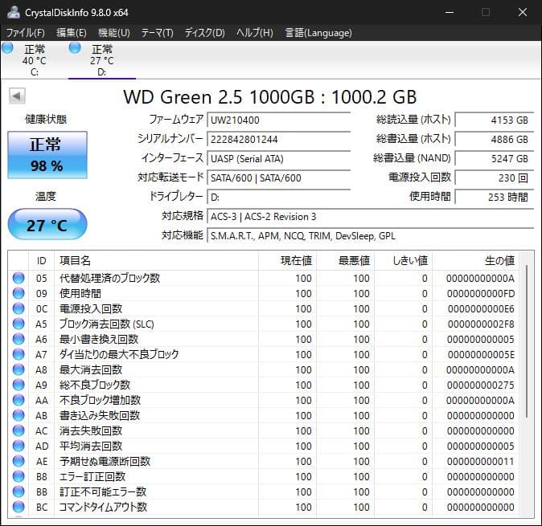Screen dimensions: 542x526
Task: Select the ブロック消去回数 (SLC) row name
Action: (x=106, y=324)
